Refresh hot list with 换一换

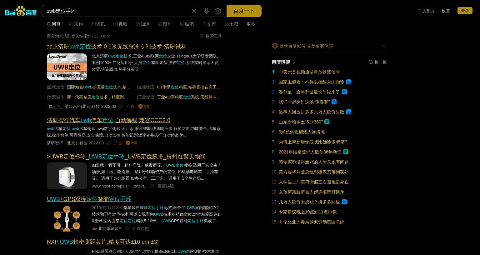click(x=378, y=62)
